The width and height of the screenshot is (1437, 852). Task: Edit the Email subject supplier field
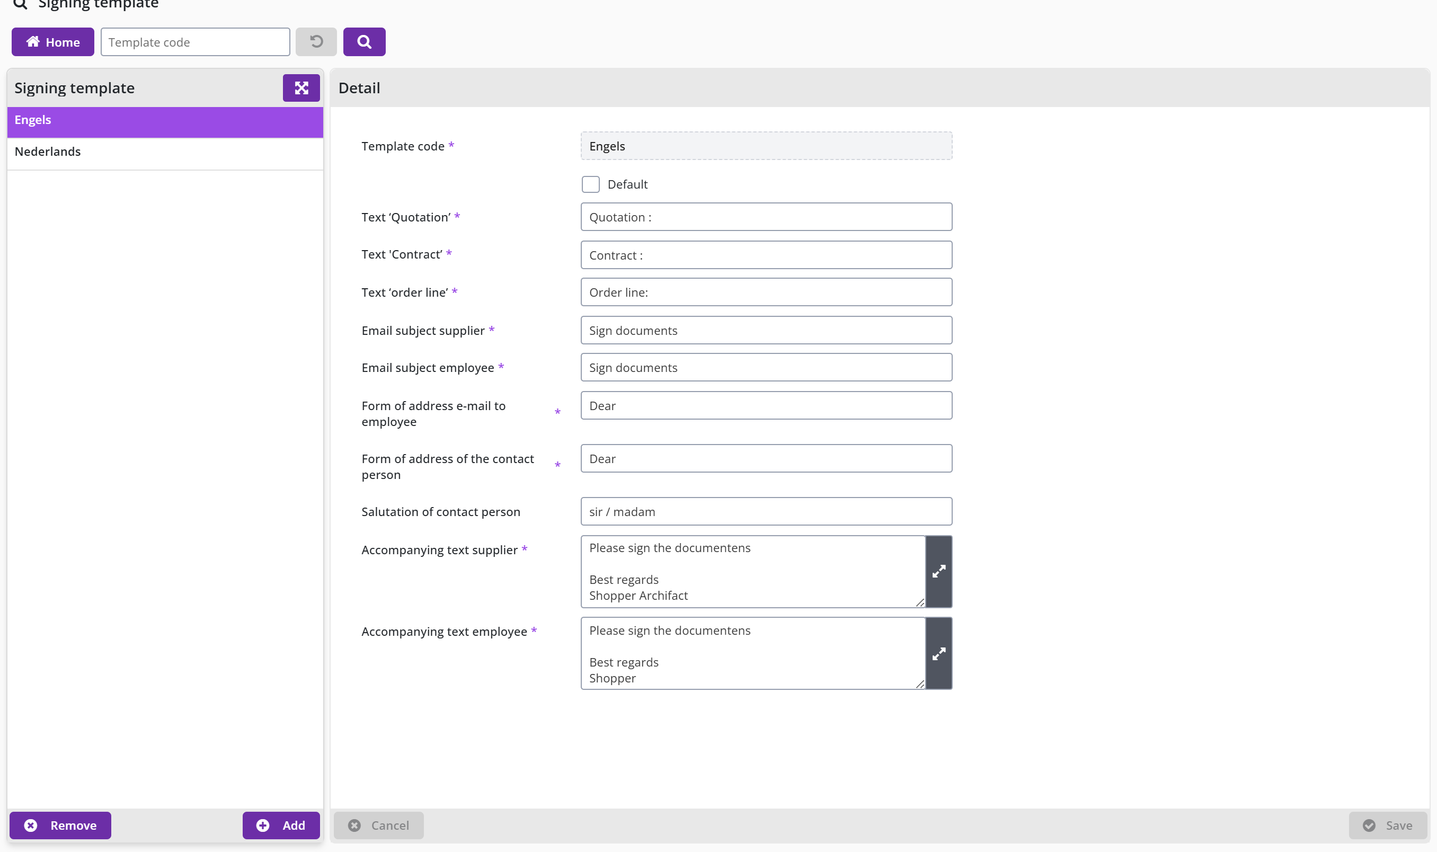point(766,331)
